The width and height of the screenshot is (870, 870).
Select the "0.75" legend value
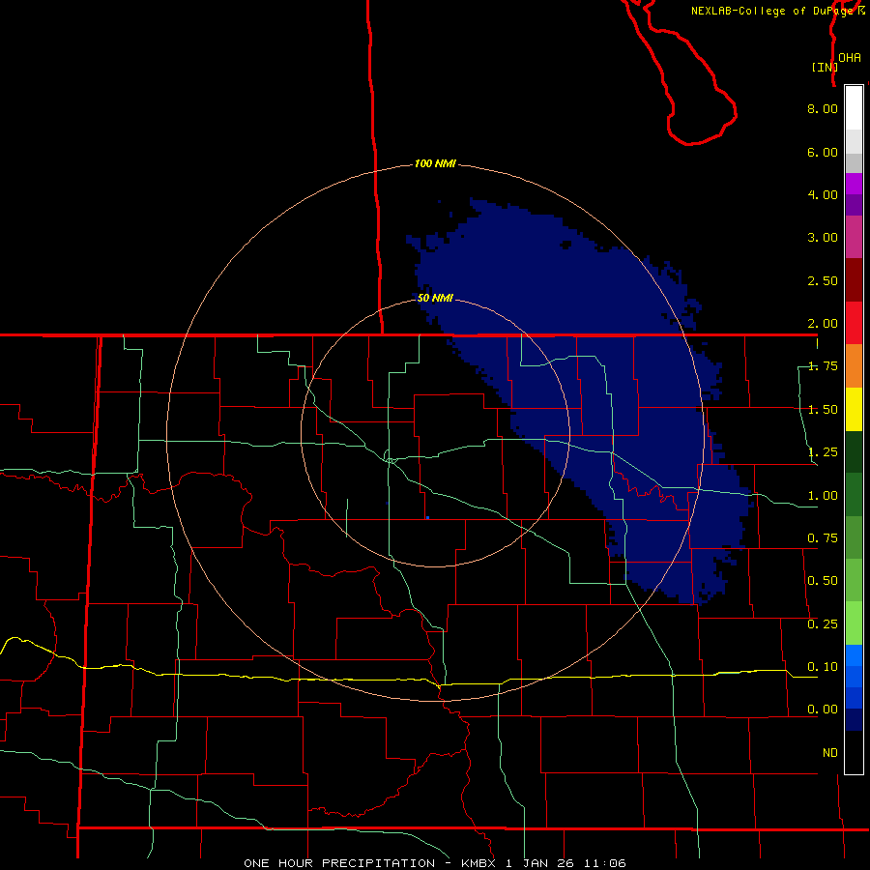point(823,538)
